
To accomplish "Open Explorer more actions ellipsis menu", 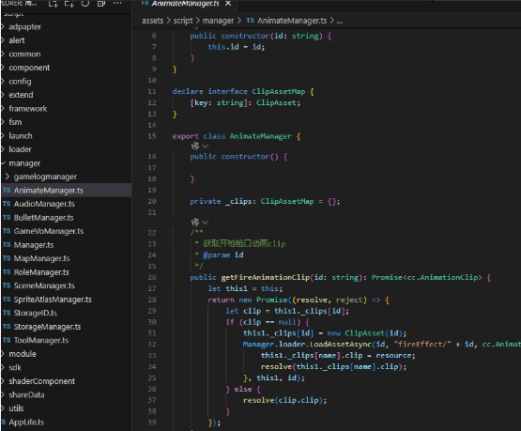I will tap(117, 3).
